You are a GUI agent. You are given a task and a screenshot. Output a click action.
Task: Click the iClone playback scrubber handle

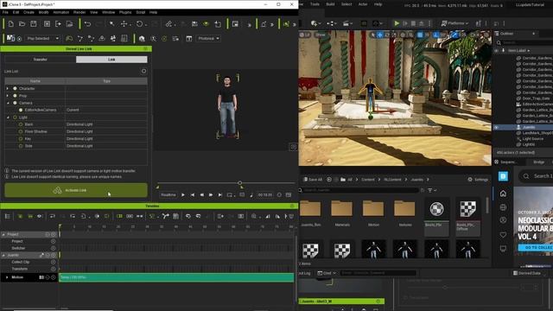[x=240, y=182]
